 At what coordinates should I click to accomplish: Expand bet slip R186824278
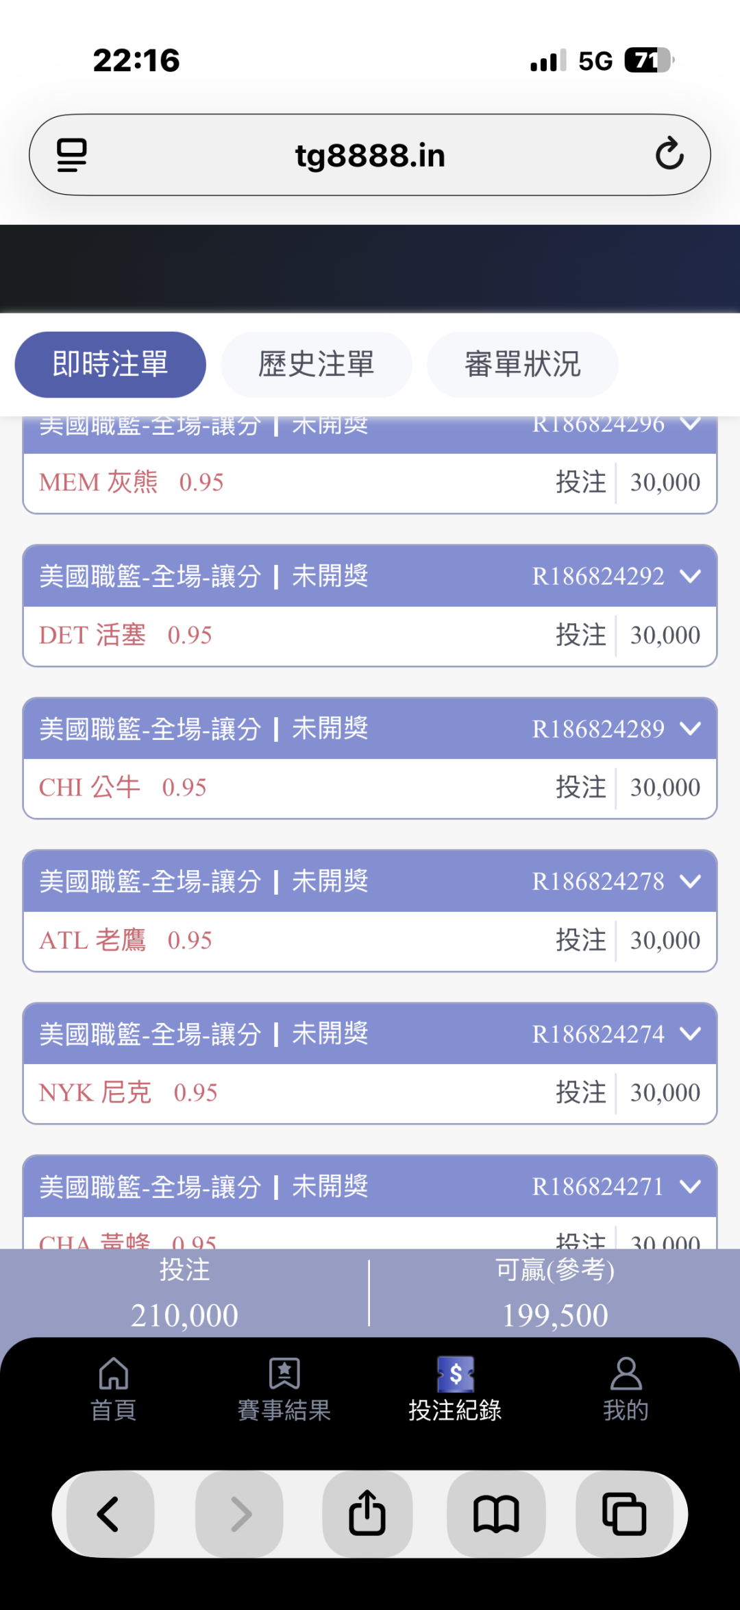coord(691,881)
